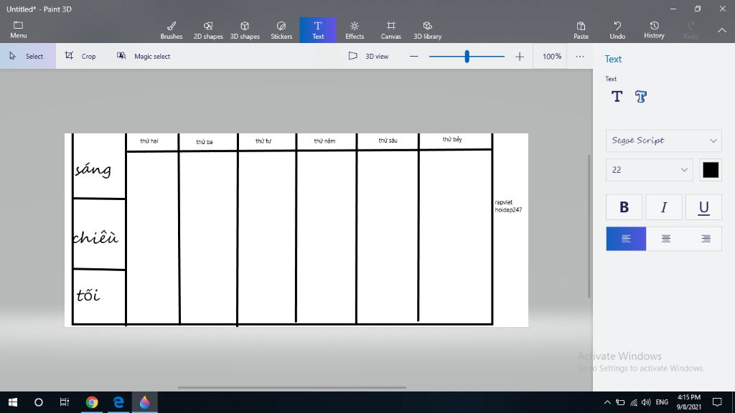
Task: Open the black text color swatch
Action: click(710, 170)
